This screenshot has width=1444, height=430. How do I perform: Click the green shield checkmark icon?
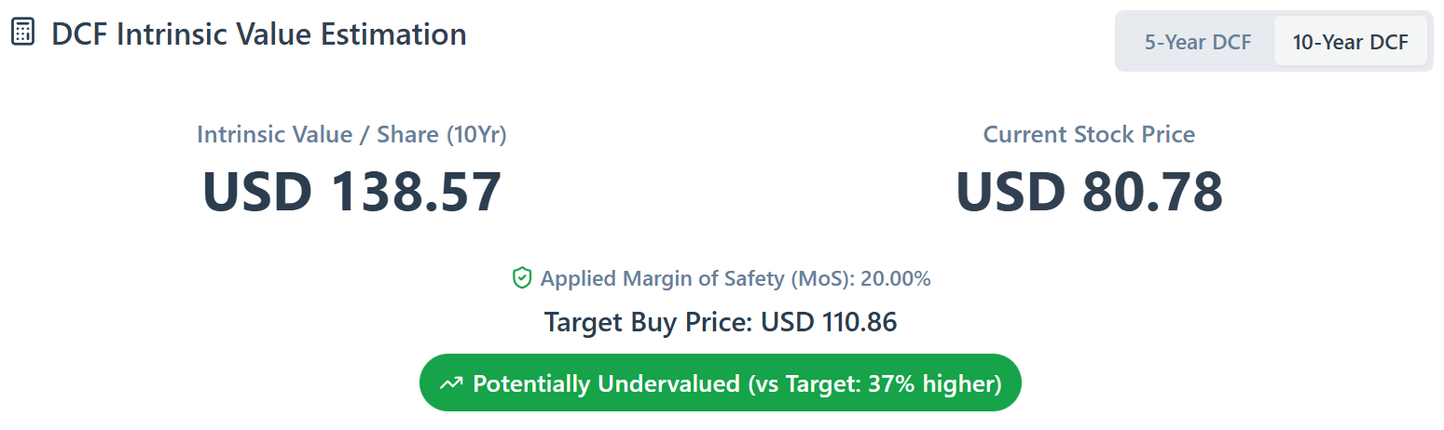coord(522,278)
